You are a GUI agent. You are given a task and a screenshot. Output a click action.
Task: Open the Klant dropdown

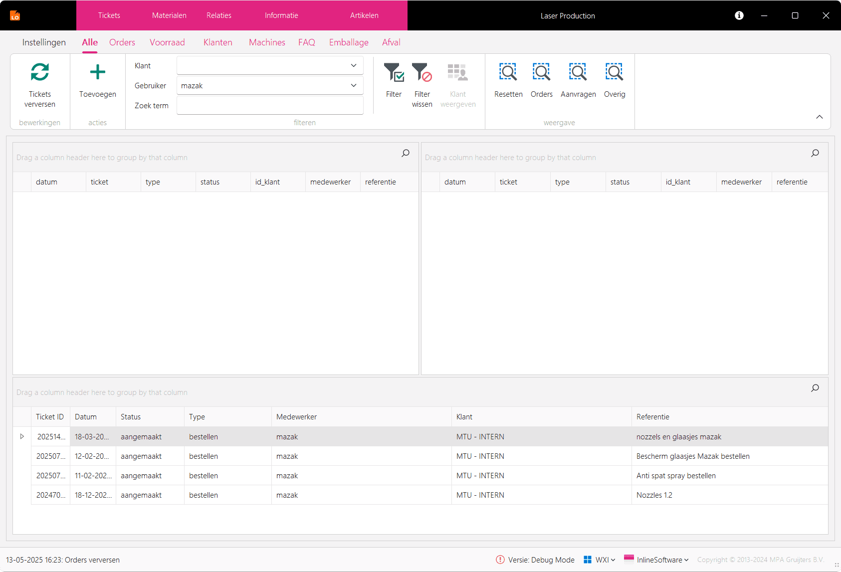(354, 65)
